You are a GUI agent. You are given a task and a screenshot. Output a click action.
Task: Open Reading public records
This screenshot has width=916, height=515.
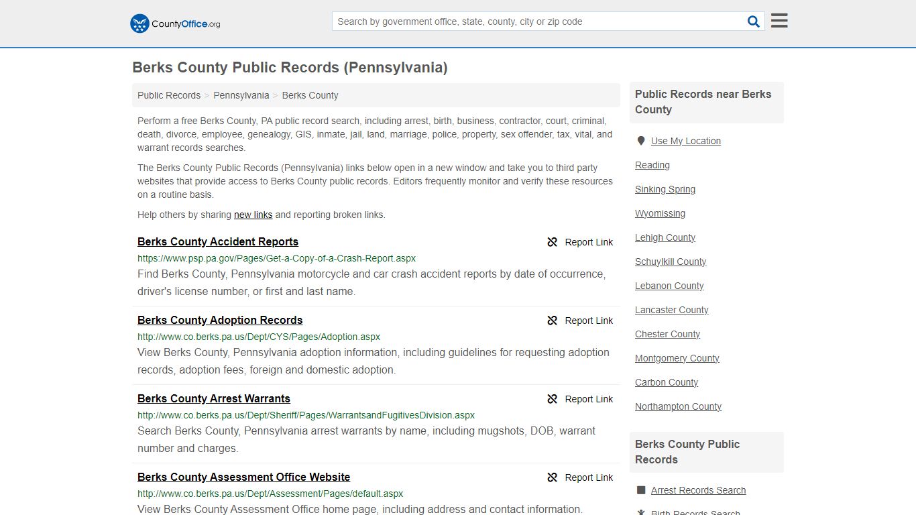(x=652, y=165)
